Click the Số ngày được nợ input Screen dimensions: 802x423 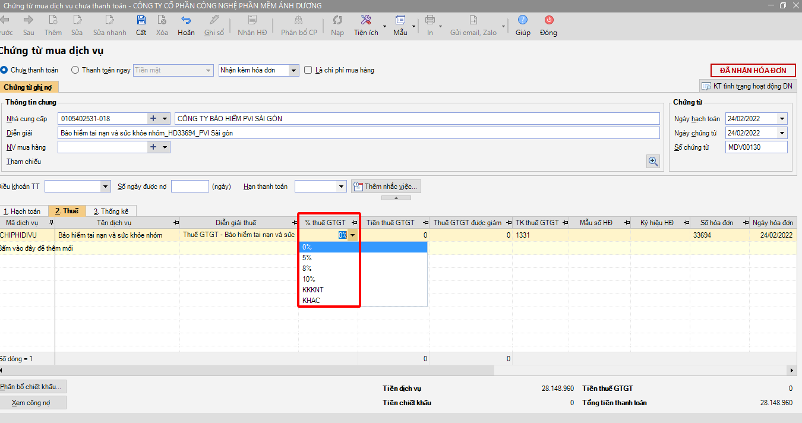pyautogui.click(x=190, y=187)
